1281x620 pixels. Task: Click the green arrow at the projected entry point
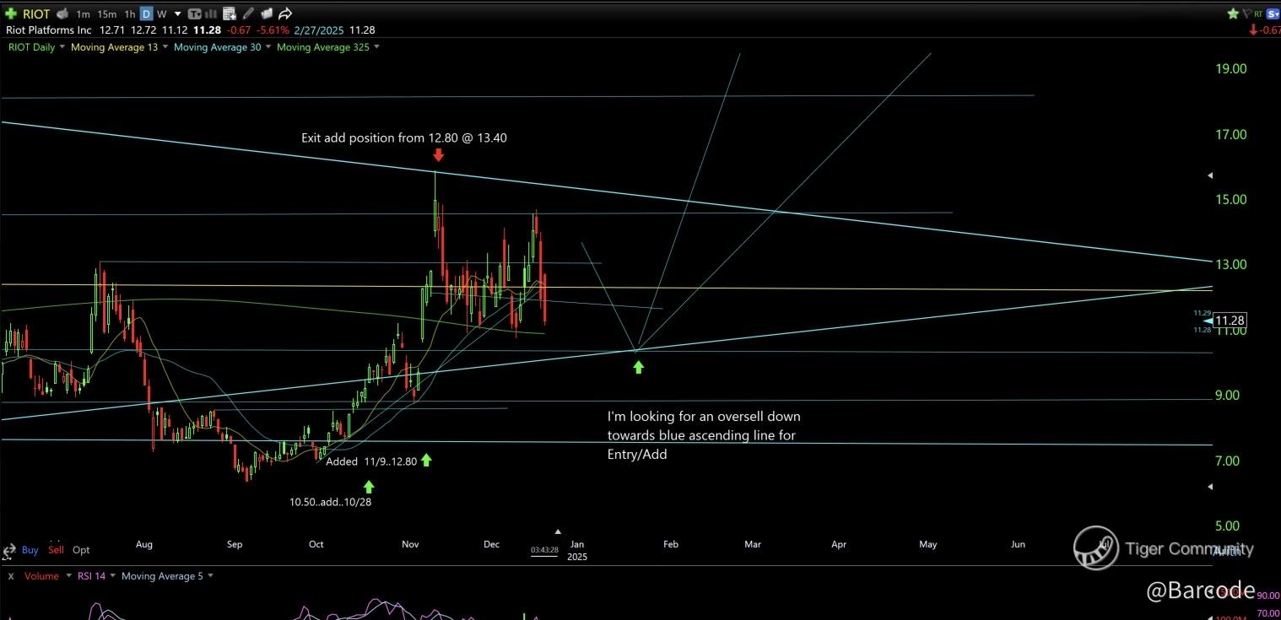tap(639, 367)
